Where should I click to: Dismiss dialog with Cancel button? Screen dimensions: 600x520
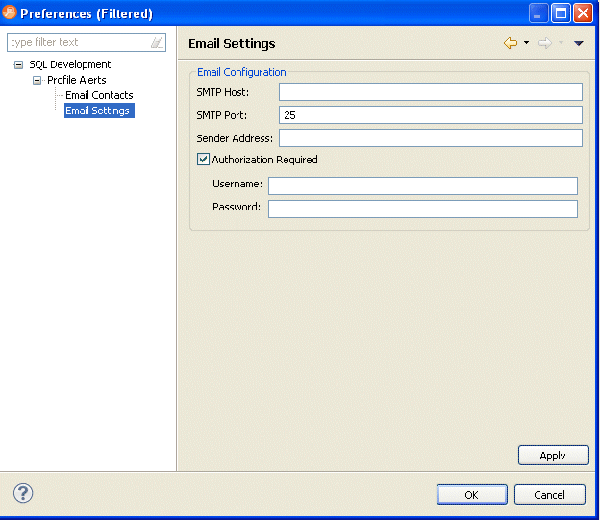[x=549, y=494]
